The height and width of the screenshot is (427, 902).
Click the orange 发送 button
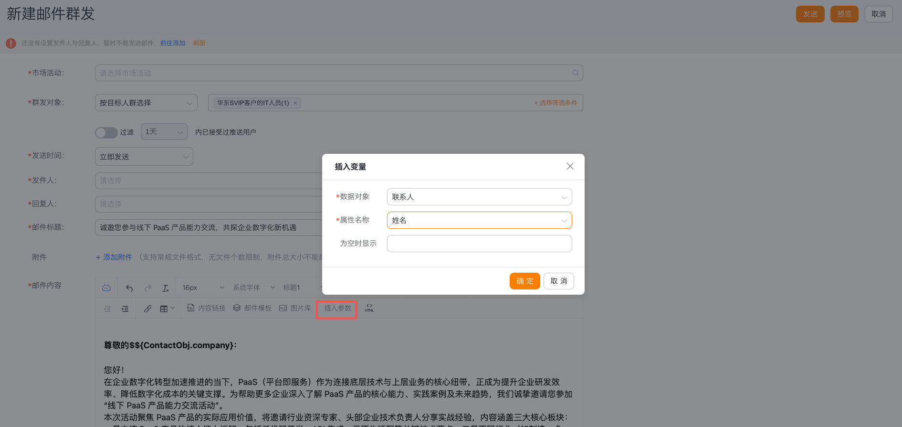(x=810, y=14)
